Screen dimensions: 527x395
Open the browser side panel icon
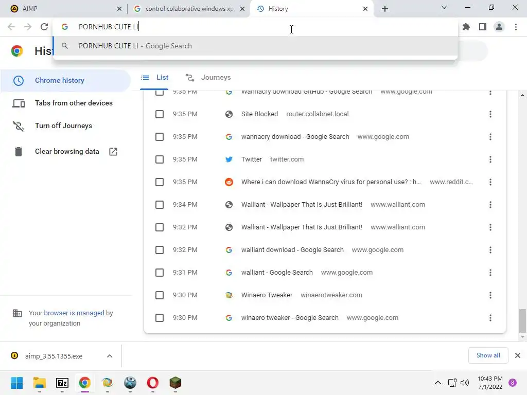pyautogui.click(x=483, y=27)
